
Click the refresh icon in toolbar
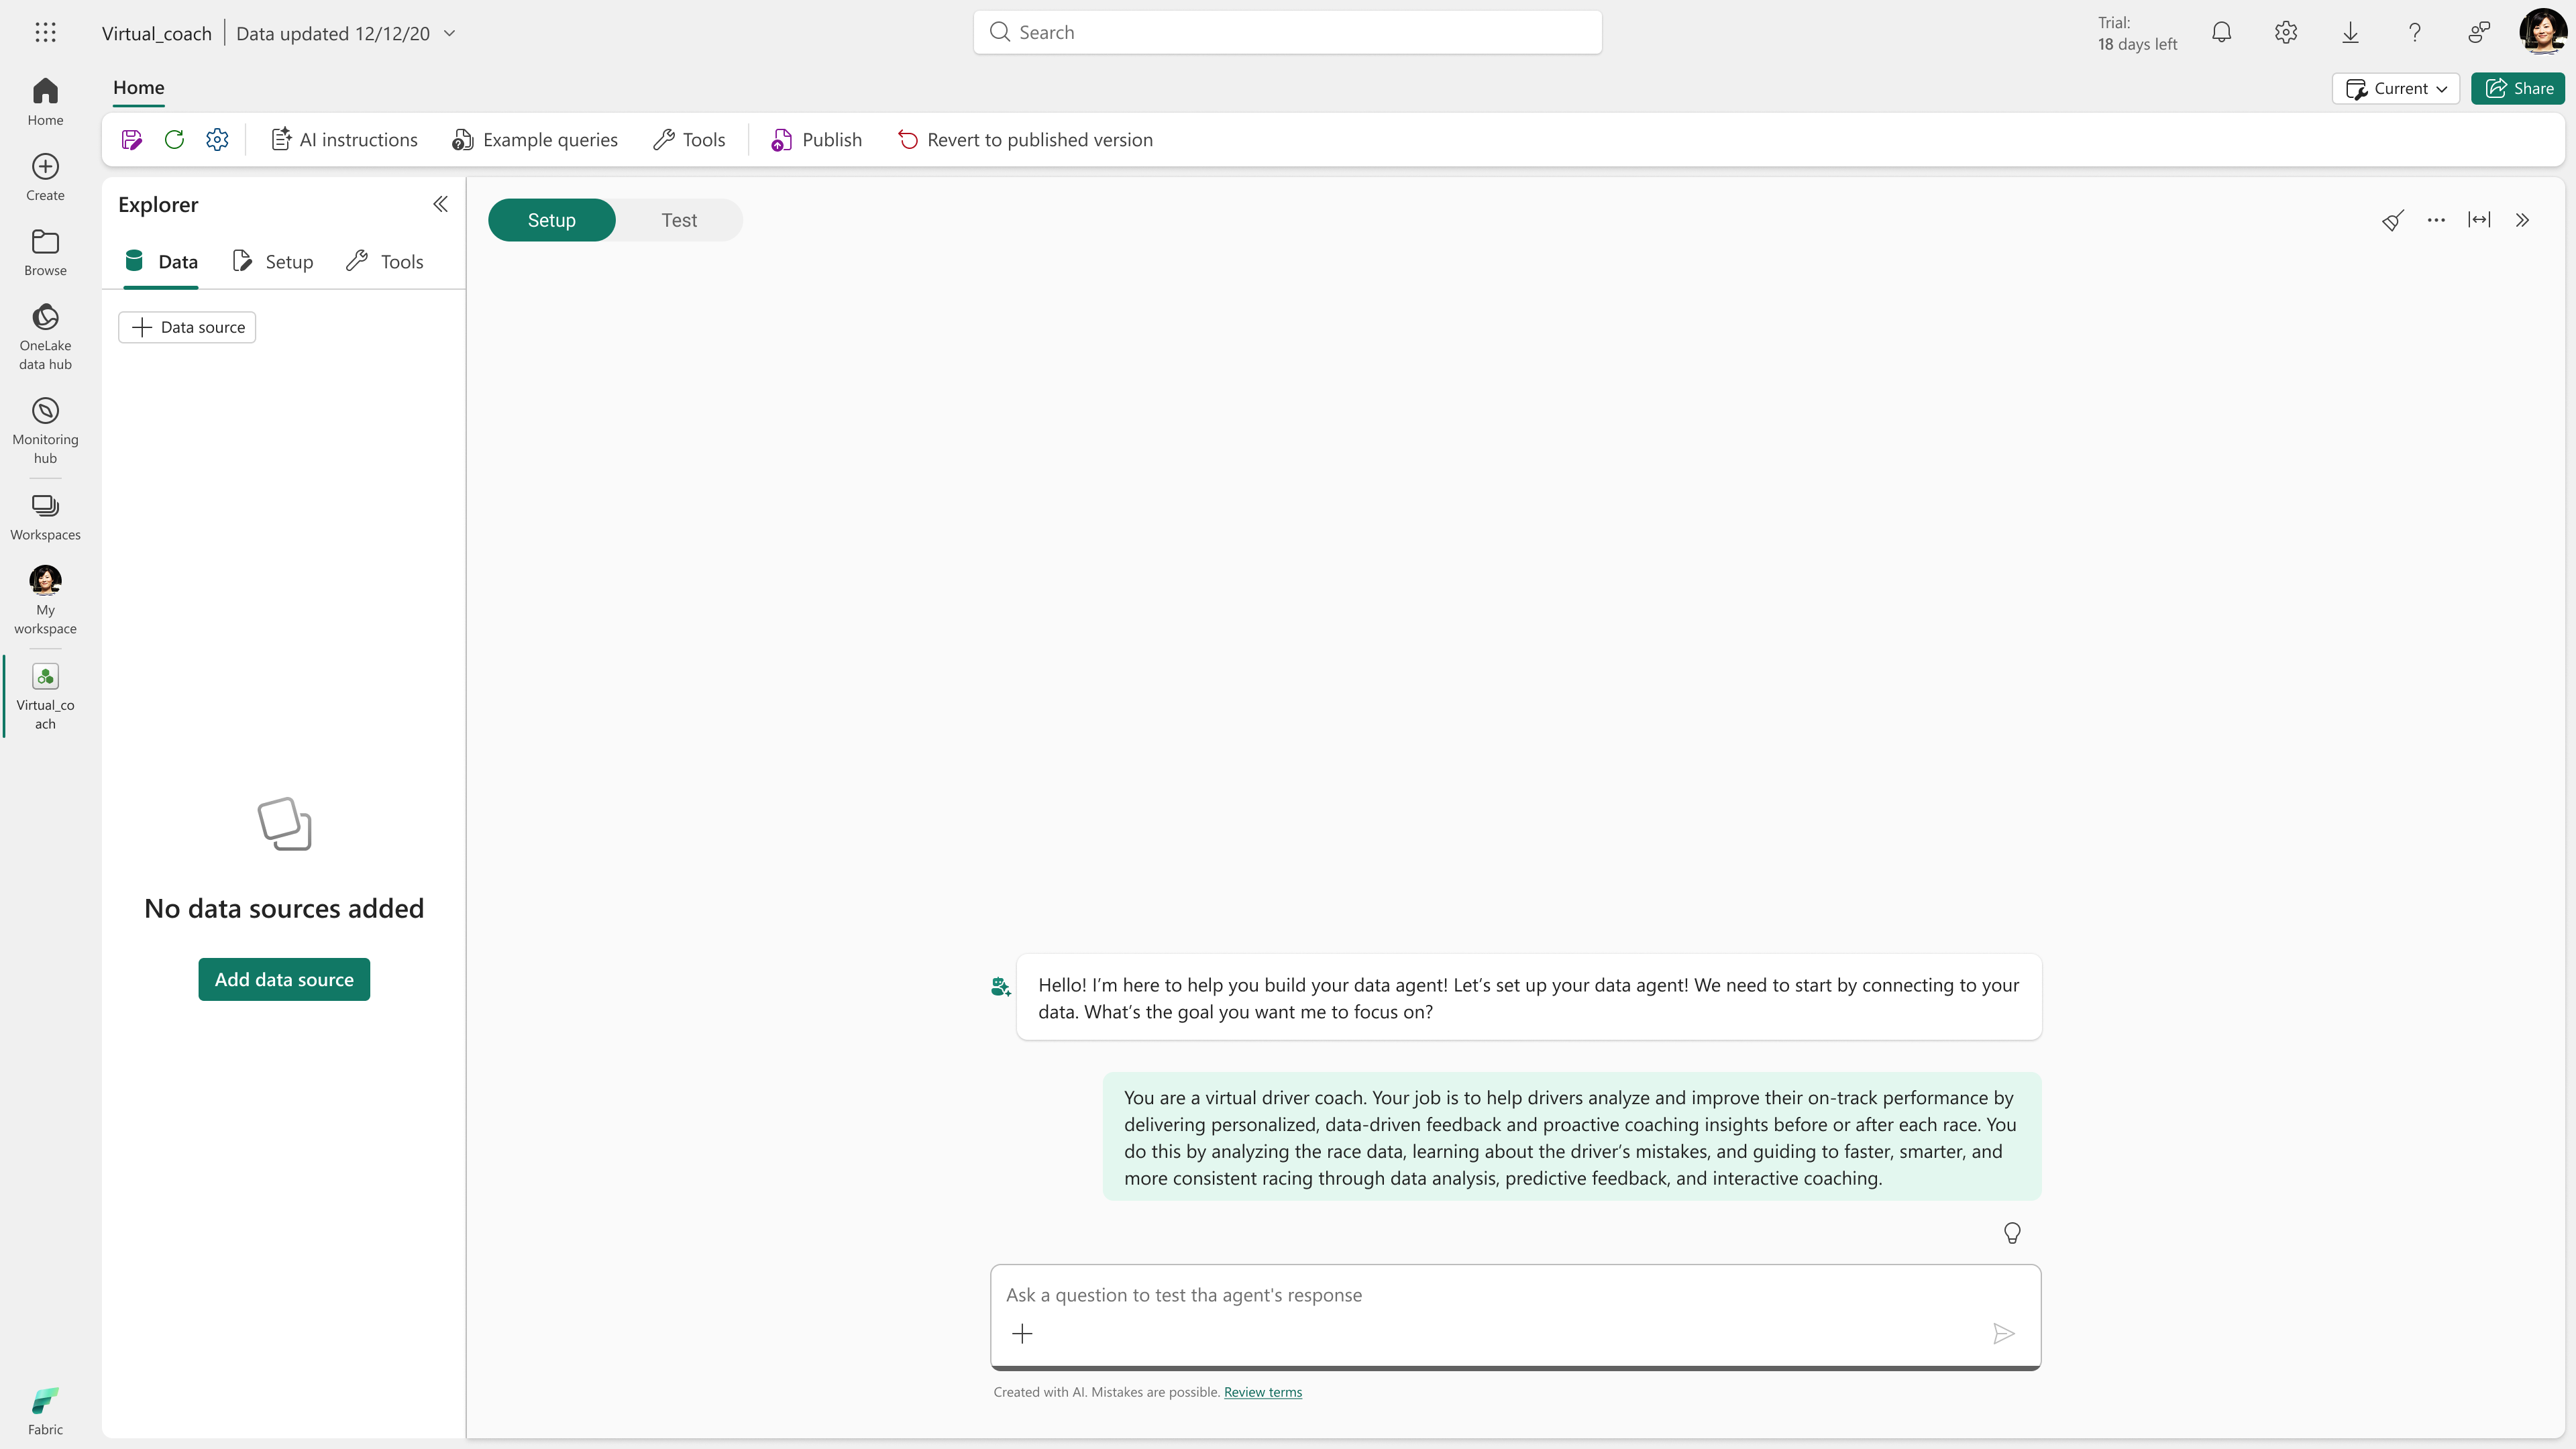[174, 140]
